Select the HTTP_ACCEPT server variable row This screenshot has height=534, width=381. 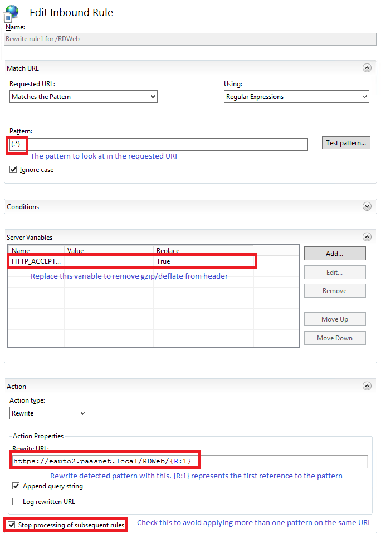84,261
